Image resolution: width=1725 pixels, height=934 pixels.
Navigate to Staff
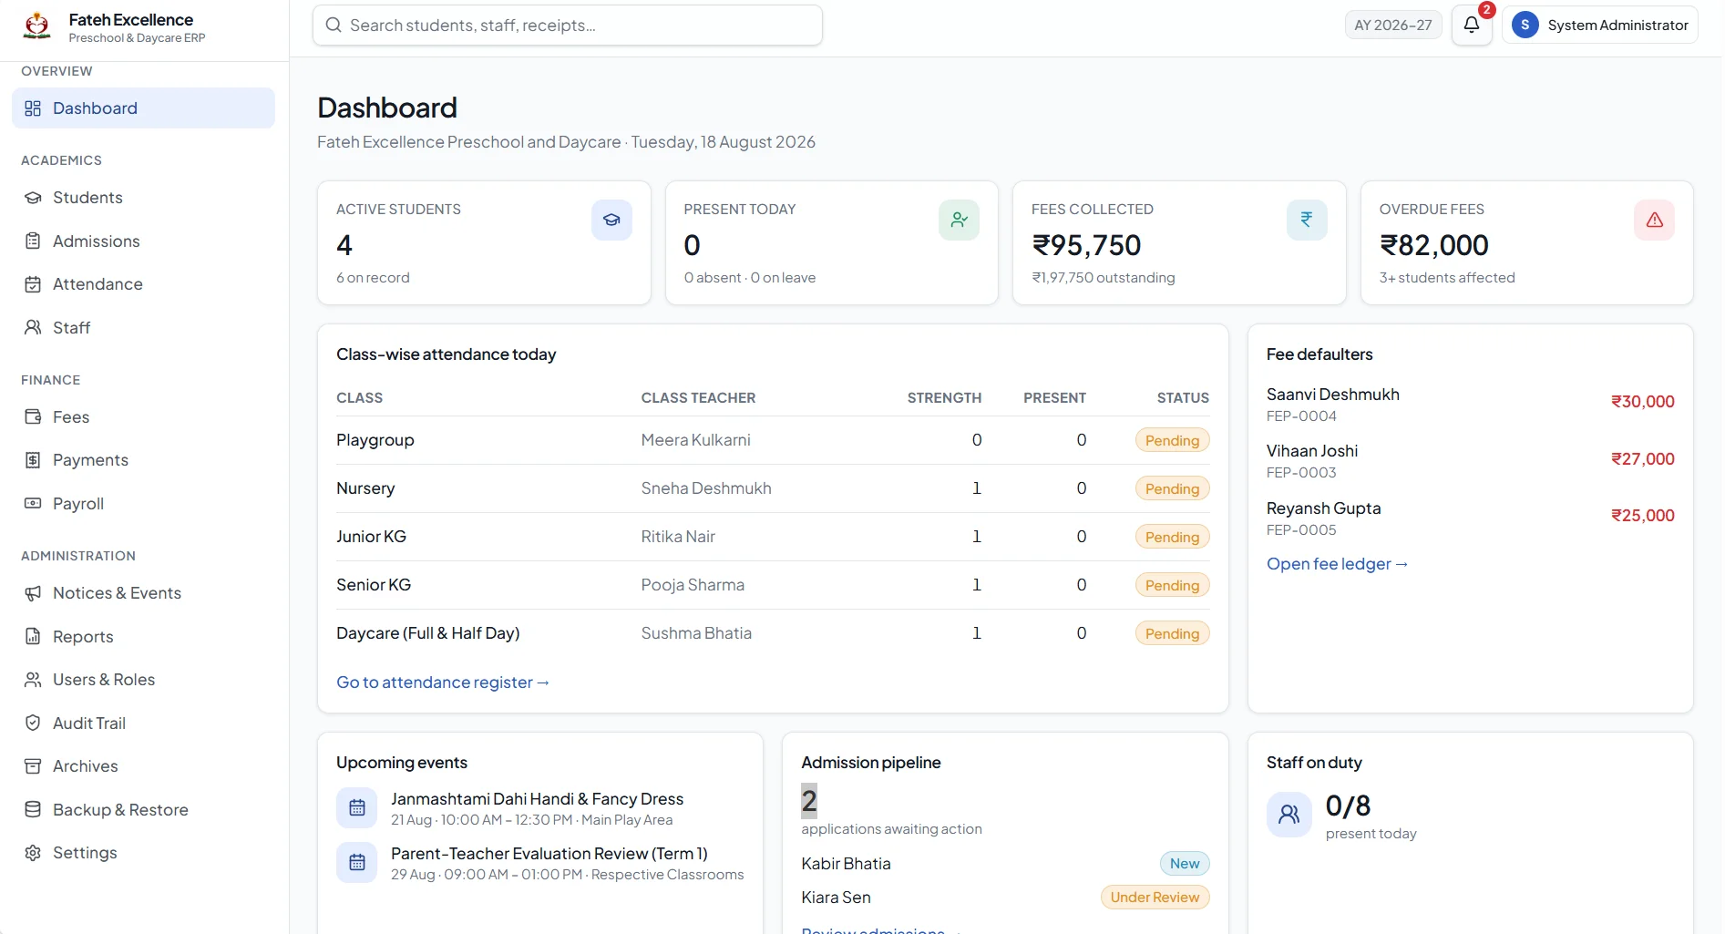(143, 327)
